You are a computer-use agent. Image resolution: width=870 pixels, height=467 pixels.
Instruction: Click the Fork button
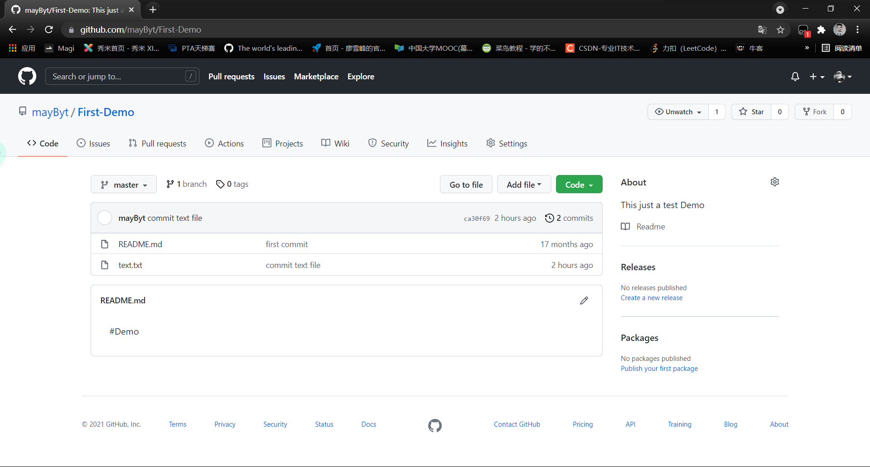(x=814, y=112)
